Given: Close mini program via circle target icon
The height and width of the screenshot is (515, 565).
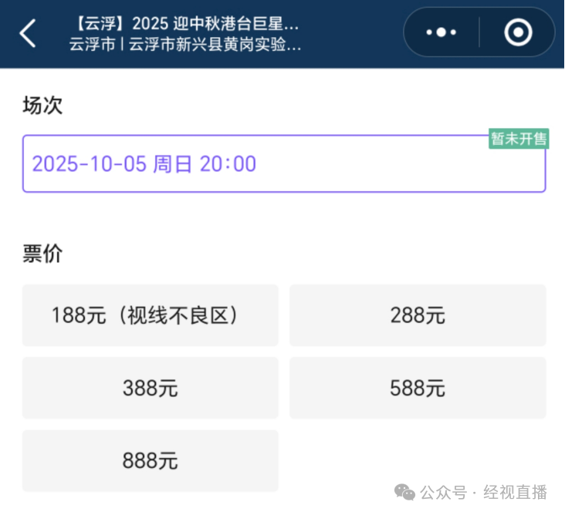Looking at the screenshot, I should 518,32.
